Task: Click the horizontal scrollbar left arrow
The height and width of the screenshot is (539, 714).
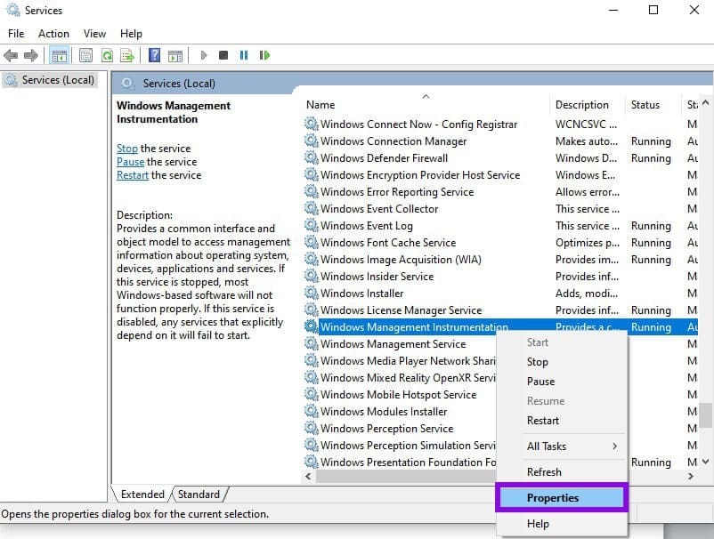Action: tap(309, 476)
